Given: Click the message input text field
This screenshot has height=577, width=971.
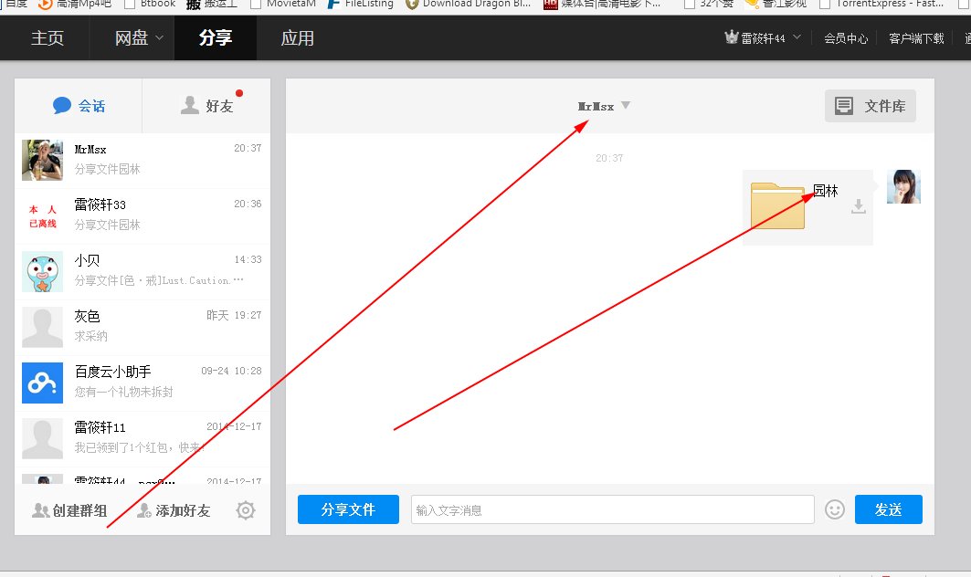Looking at the screenshot, I should point(612,509).
